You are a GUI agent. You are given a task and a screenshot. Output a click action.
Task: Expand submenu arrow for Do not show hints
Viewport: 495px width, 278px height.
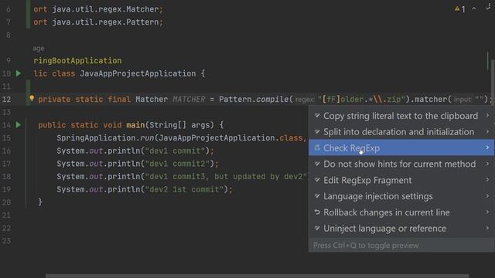(487, 164)
